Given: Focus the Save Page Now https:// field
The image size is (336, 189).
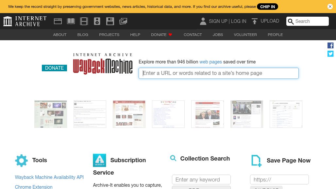Looking at the screenshot, I should pyautogui.click(x=279, y=180).
